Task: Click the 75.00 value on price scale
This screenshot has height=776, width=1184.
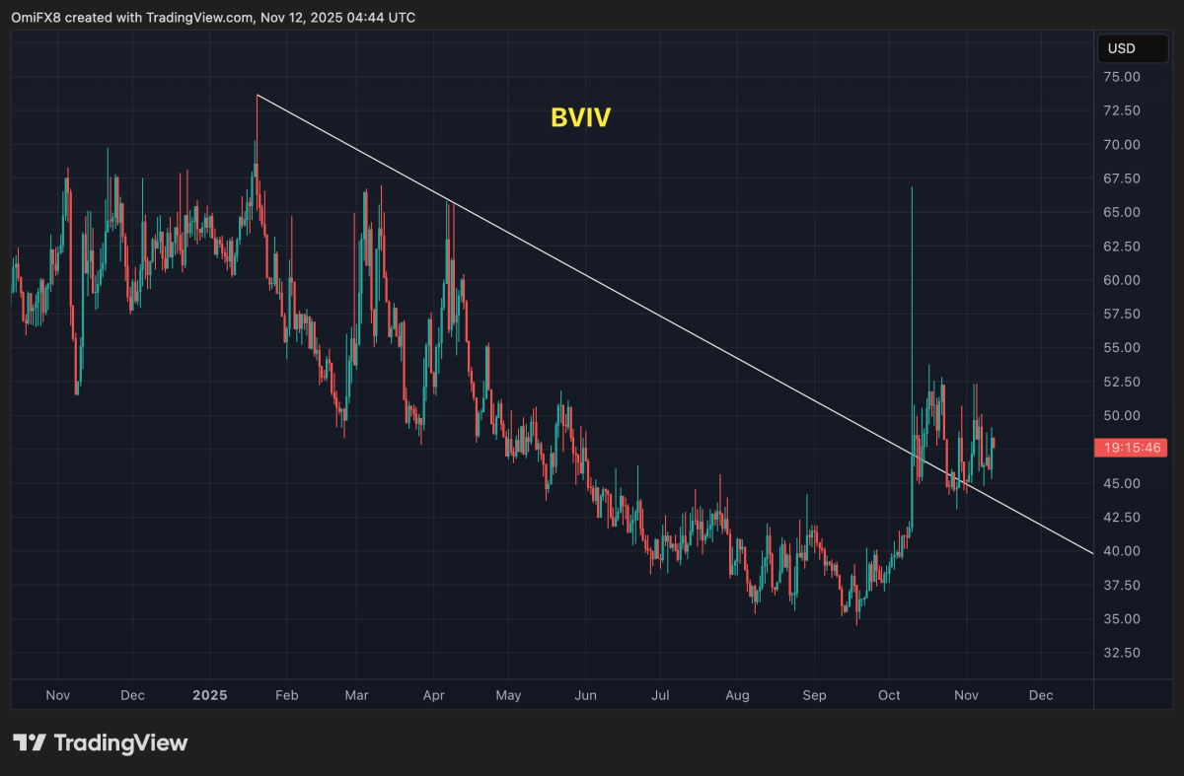Action: tap(1122, 76)
